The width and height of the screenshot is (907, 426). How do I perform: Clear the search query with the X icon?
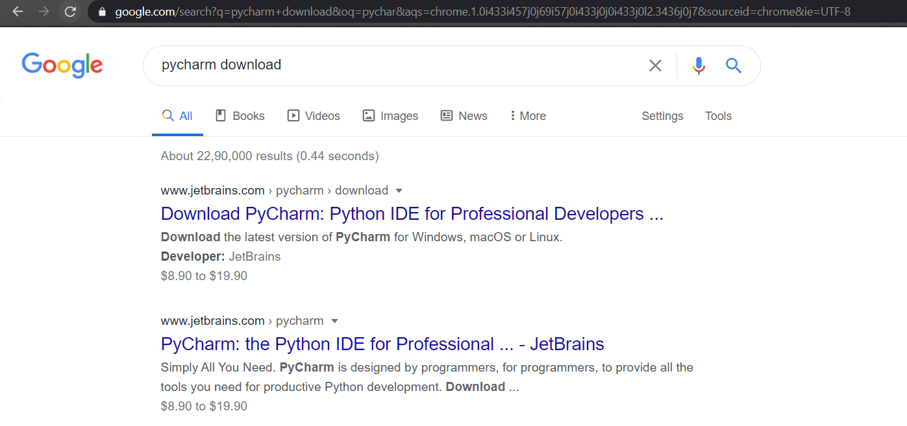(655, 65)
